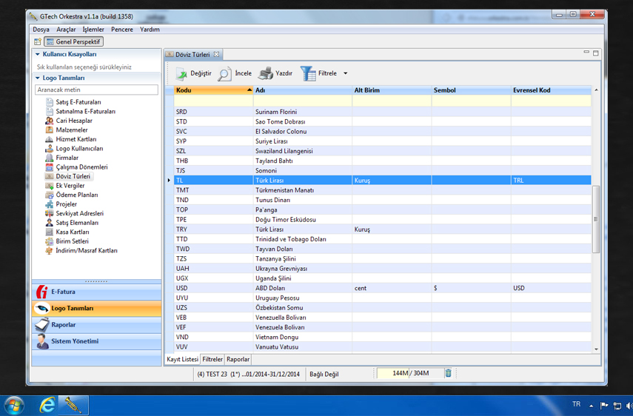Click the table scrollbar up arrow
The height and width of the screenshot is (416, 633).
pos(596,90)
